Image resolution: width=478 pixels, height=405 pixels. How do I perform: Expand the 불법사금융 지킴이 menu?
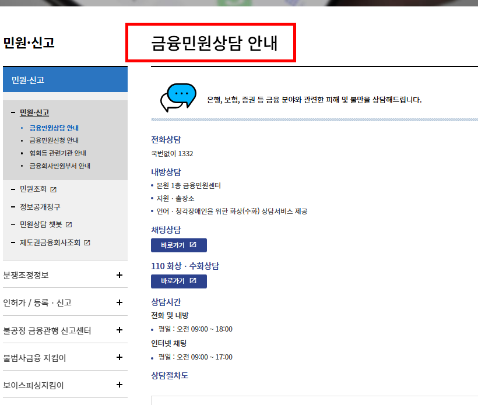point(119,357)
